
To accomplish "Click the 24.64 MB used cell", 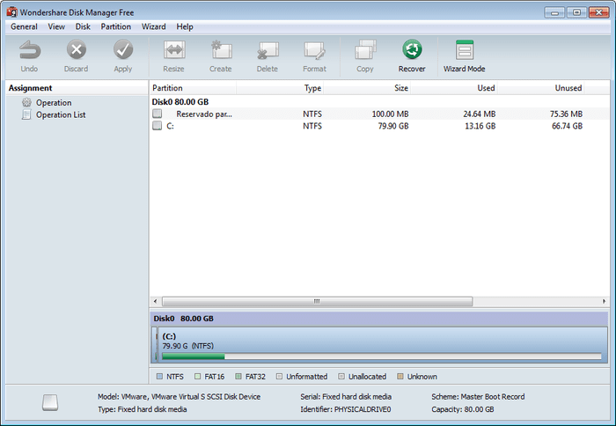I will coord(480,114).
